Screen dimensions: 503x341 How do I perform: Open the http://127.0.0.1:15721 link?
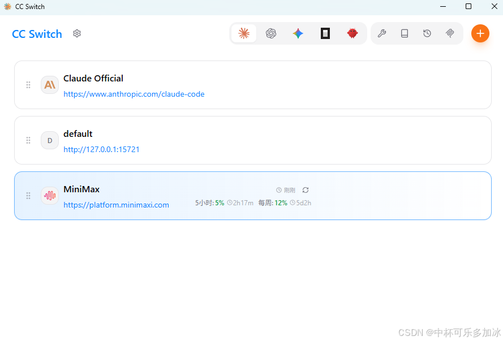[x=101, y=150]
